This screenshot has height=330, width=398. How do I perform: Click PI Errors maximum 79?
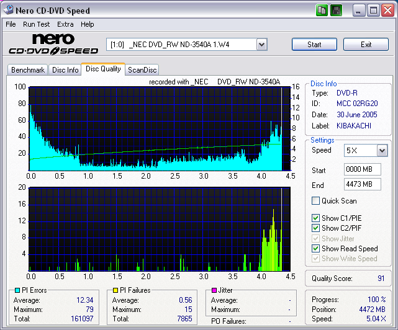coord(89,310)
